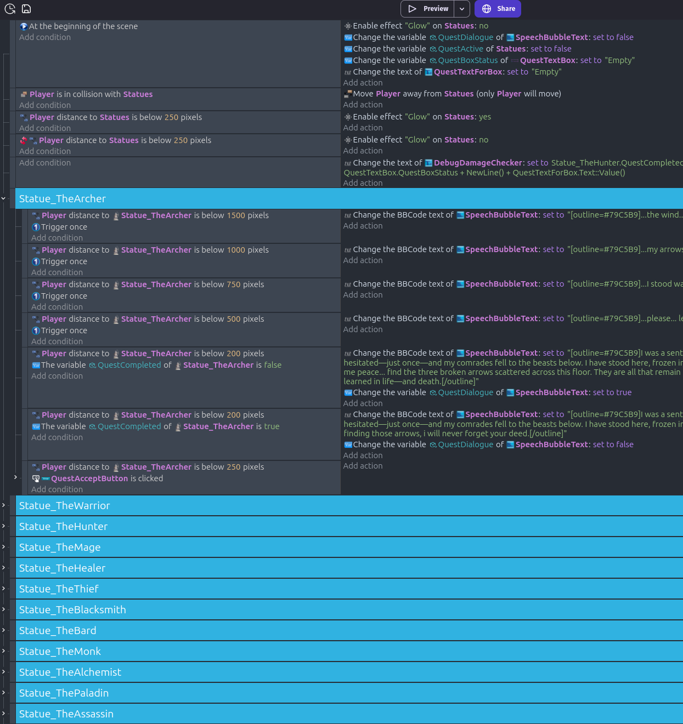Viewport: 683px width, 724px height.
Task: Click the save project icon
Action: point(26,9)
